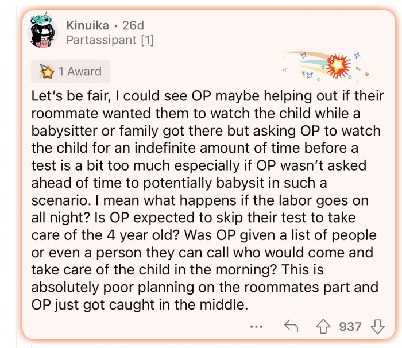The height and width of the screenshot is (348, 402).
Task: Click the 26d comment timestamp
Action: pyautogui.click(x=132, y=25)
